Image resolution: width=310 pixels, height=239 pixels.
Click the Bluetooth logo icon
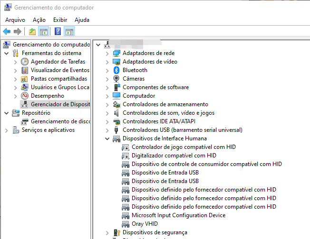[116, 70]
